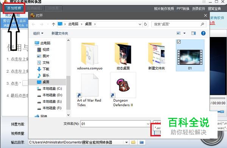Select Art of War Red Tides shortcut
This screenshot has height=148, width=227.
click(x=89, y=90)
